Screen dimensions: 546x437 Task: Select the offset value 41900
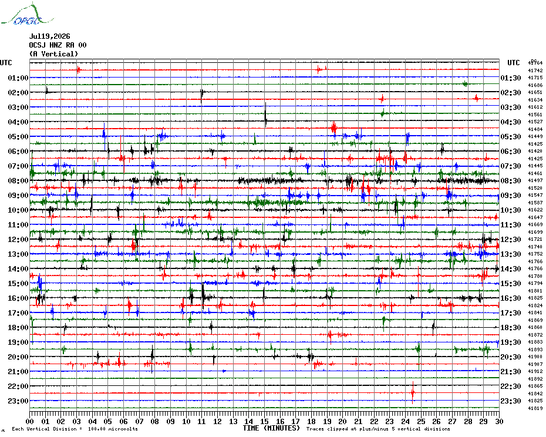(535, 357)
